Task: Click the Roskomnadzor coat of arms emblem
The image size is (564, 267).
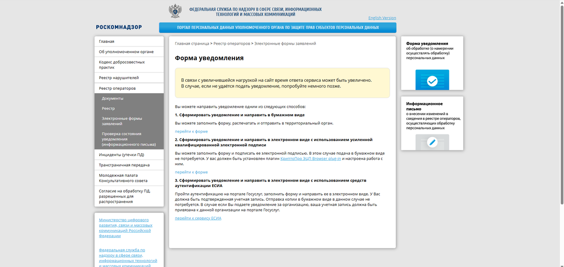Action: pos(176,11)
